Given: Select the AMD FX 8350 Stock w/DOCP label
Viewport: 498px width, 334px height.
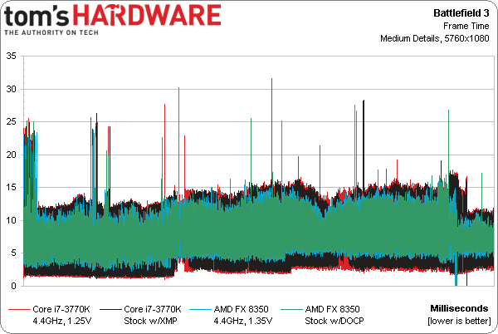Looking at the screenshot, I should coord(334,315).
